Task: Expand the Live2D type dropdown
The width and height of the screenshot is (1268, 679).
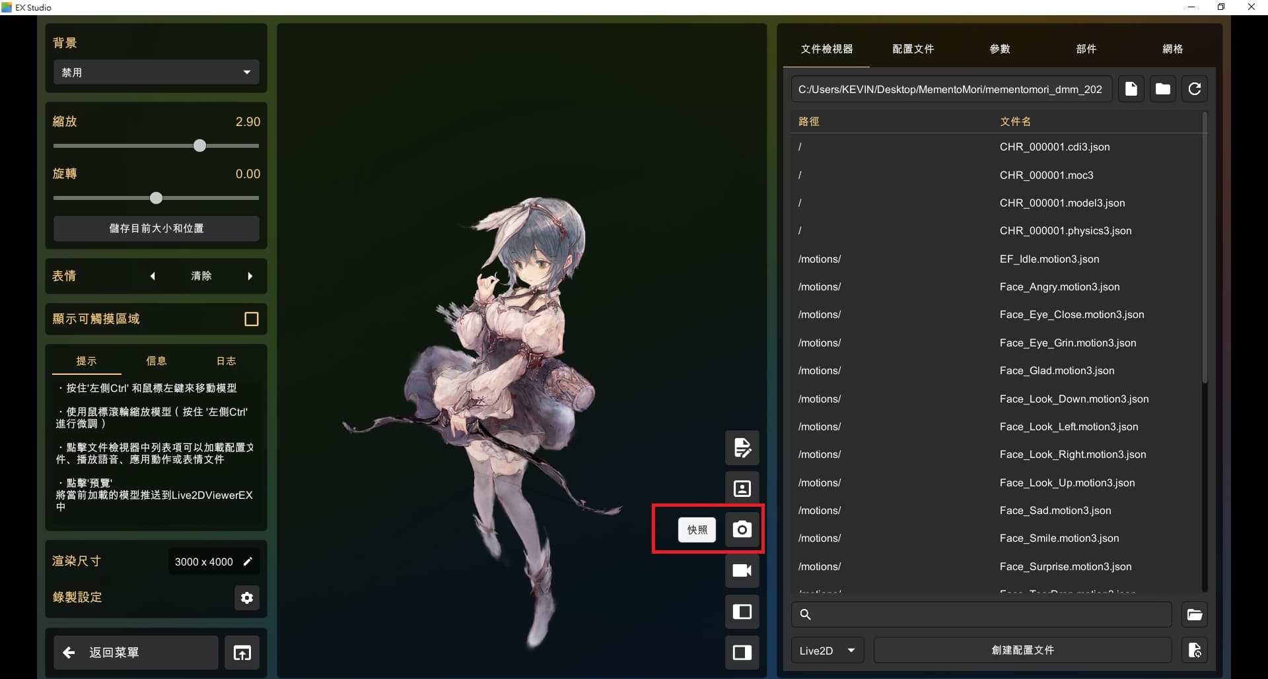Action: [x=827, y=651]
